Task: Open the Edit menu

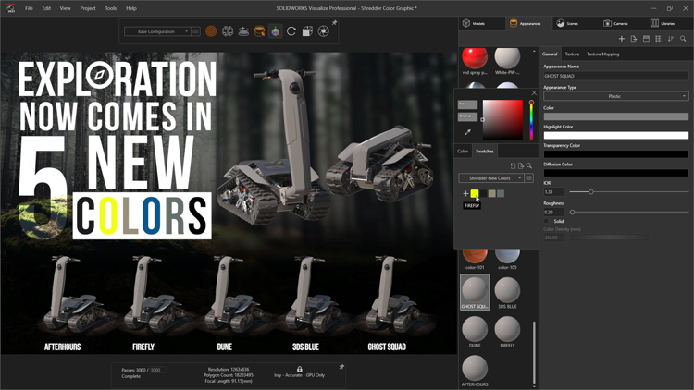Action: pyautogui.click(x=46, y=8)
